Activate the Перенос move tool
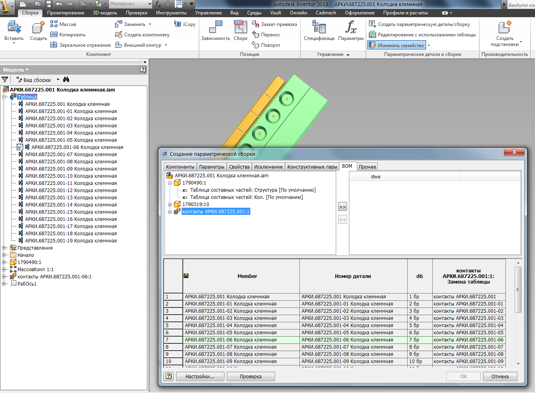This screenshot has height=393, width=535. (266, 35)
